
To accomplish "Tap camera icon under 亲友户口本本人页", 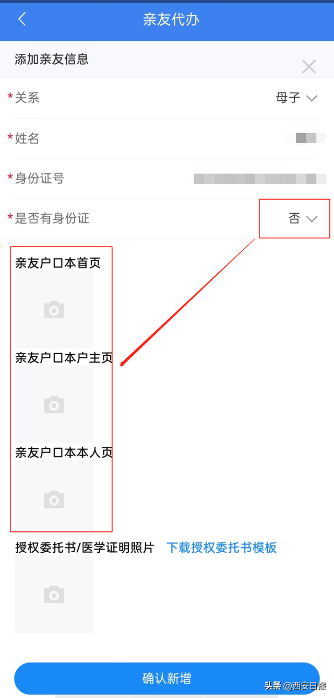I will pyautogui.click(x=54, y=500).
